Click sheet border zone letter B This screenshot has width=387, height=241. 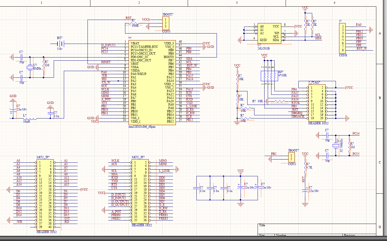click(380, 98)
